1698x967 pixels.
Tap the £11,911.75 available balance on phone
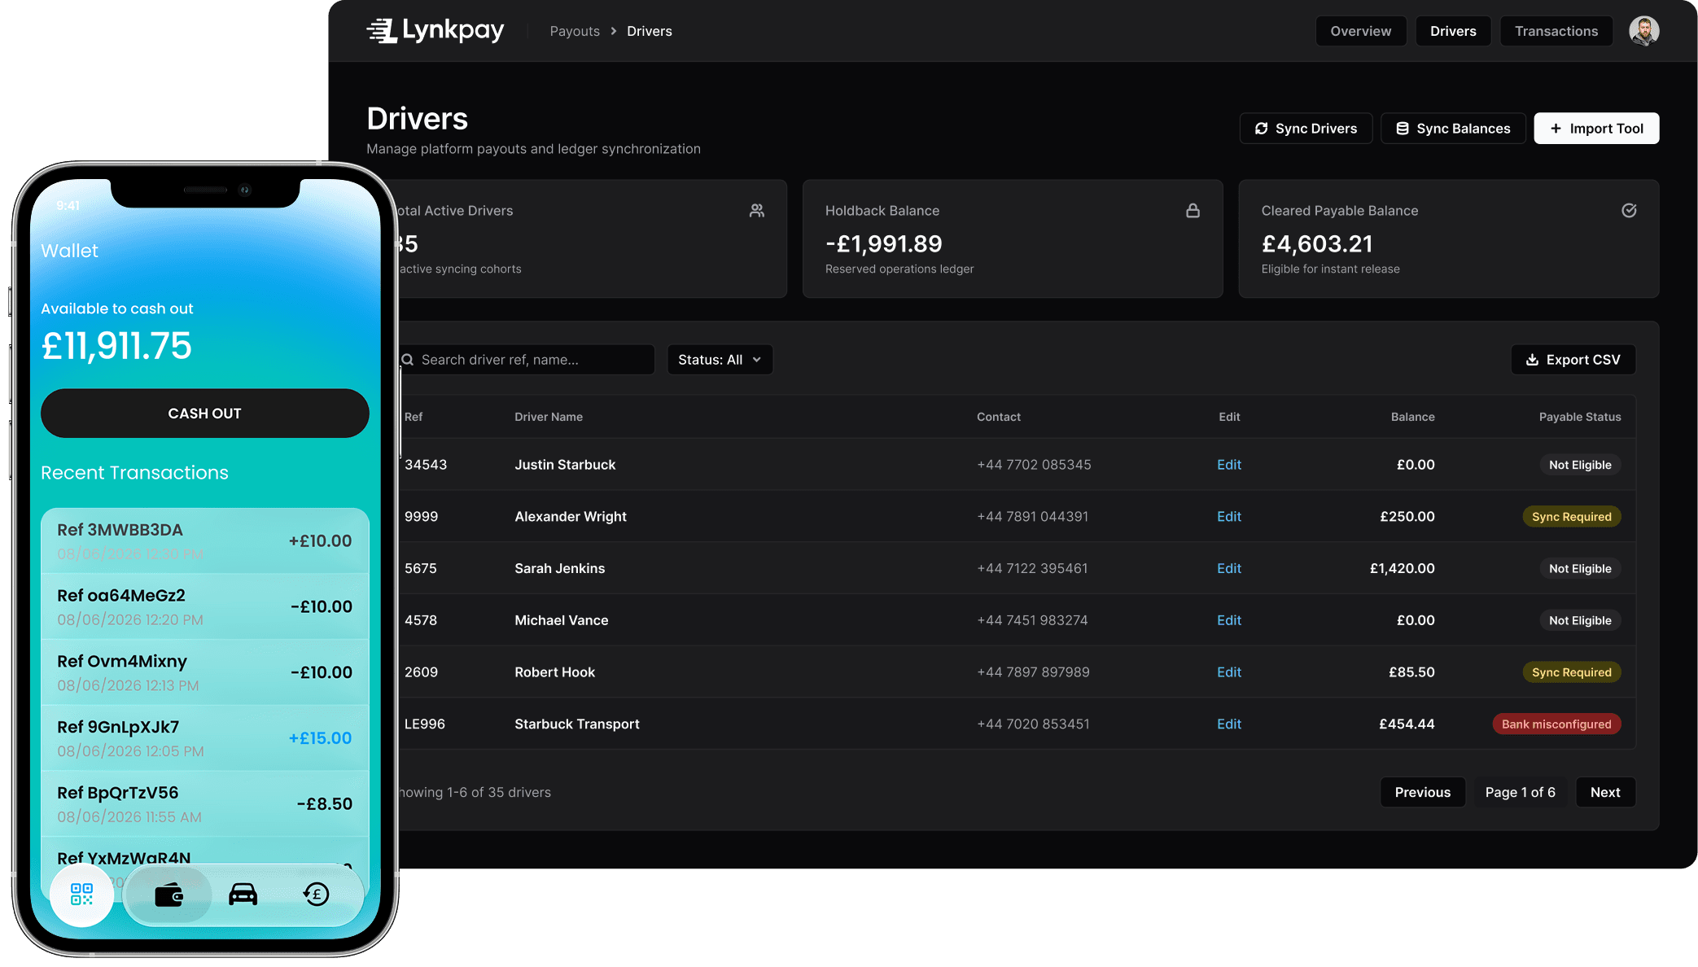click(116, 346)
